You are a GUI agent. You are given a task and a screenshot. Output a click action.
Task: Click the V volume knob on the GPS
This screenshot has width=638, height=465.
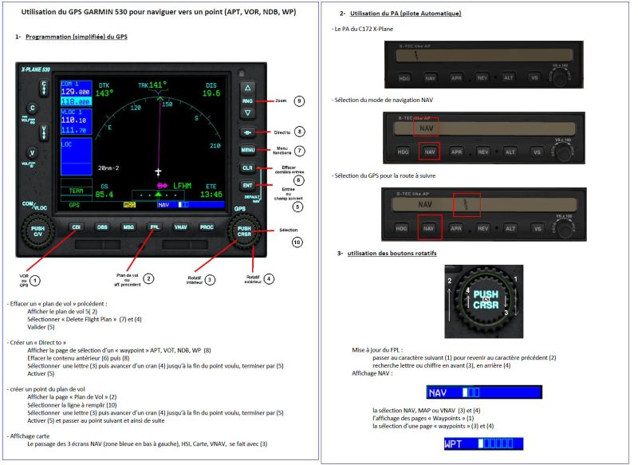click(x=32, y=153)
